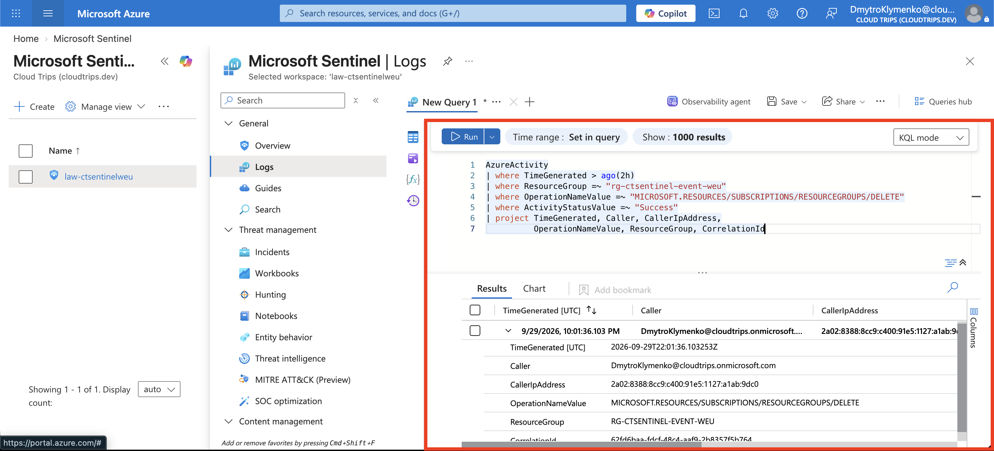This screenshot has height=451, width=994.
Task: Open portal settings gear
Action: point(772,14)
